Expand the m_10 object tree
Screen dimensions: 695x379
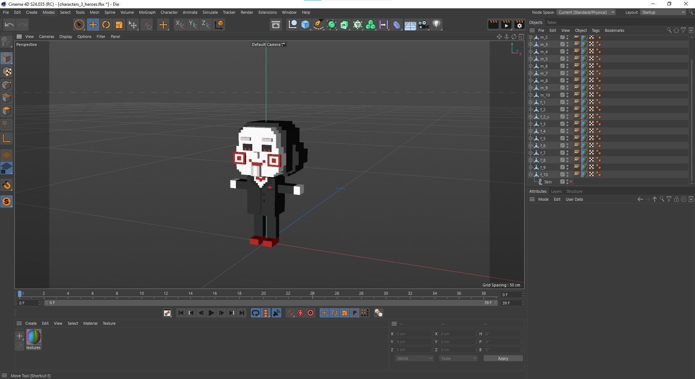[531, 95]
